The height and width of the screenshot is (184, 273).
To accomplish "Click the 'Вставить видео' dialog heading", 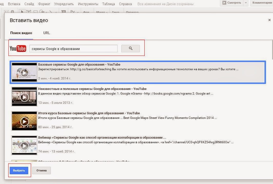I will pos(29,20).
